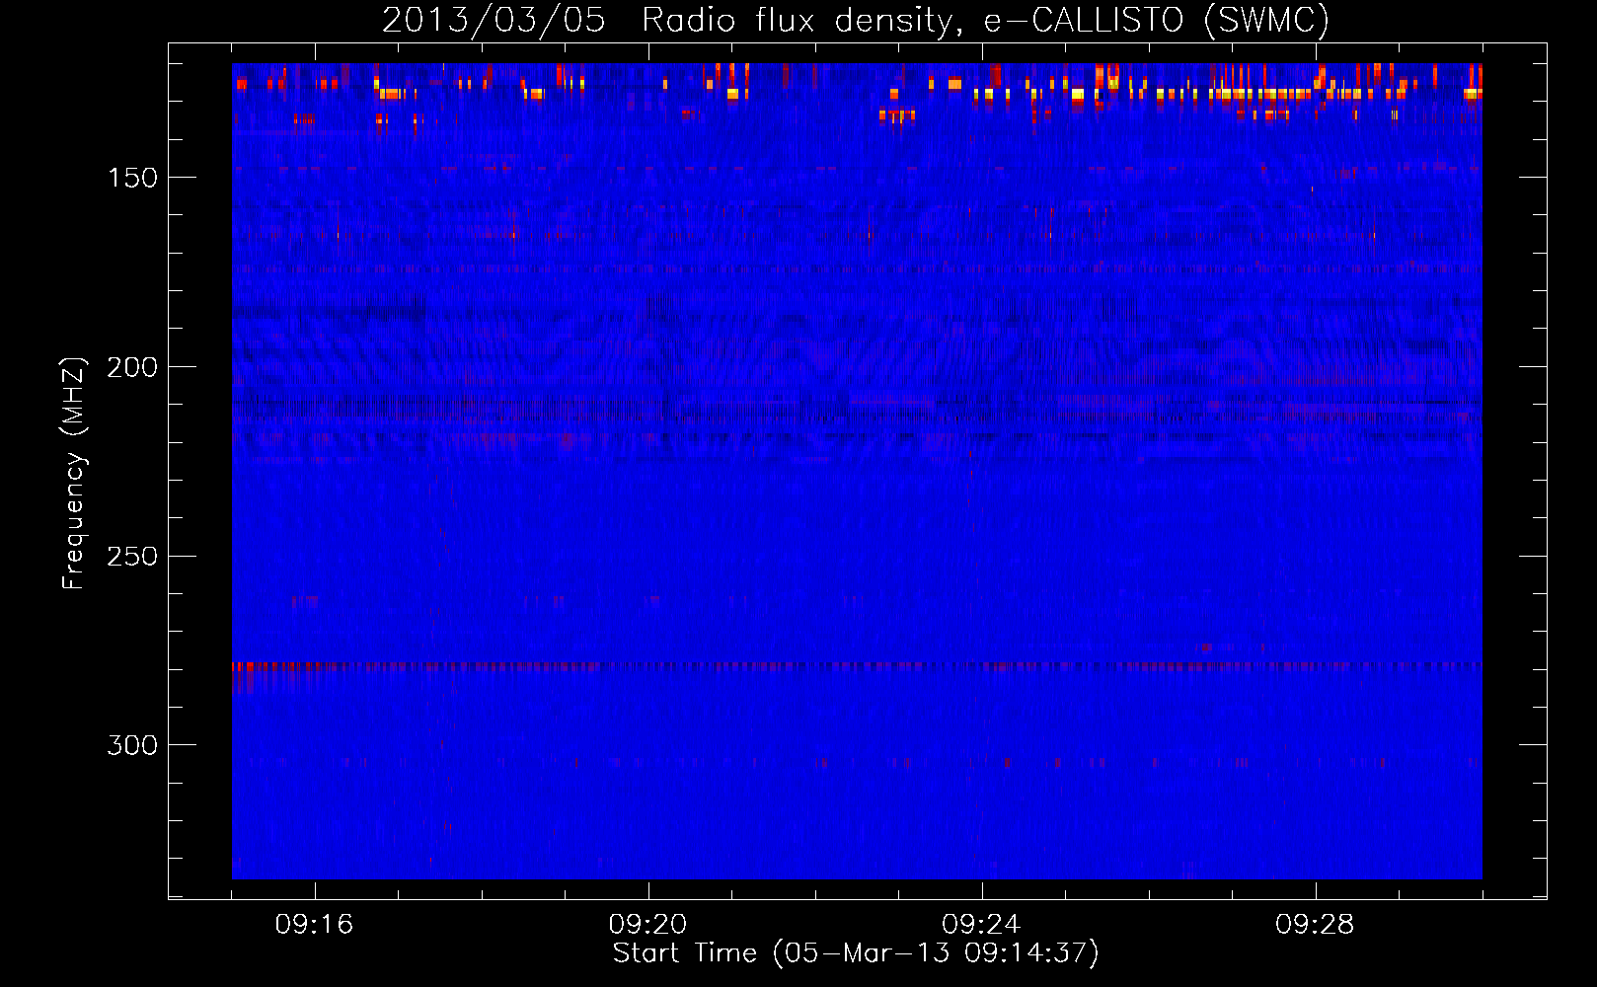1597x987 pixels.
Task: Click the Frequency (MHZ) axis title
Action: [74, 474]
